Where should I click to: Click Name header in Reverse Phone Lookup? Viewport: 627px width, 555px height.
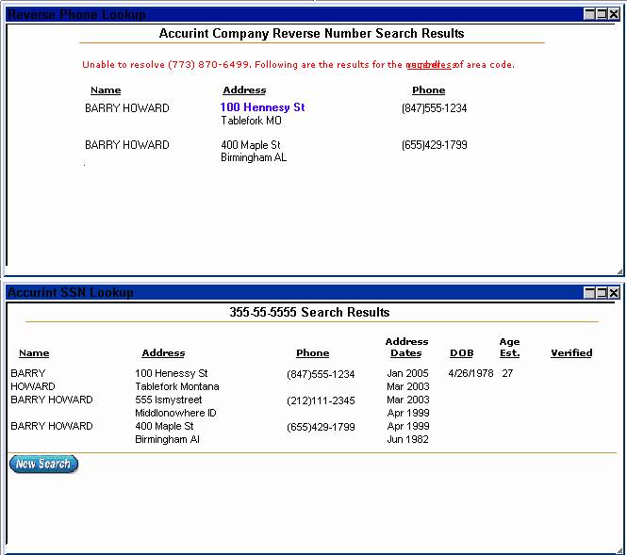click(x=106, y=90)
